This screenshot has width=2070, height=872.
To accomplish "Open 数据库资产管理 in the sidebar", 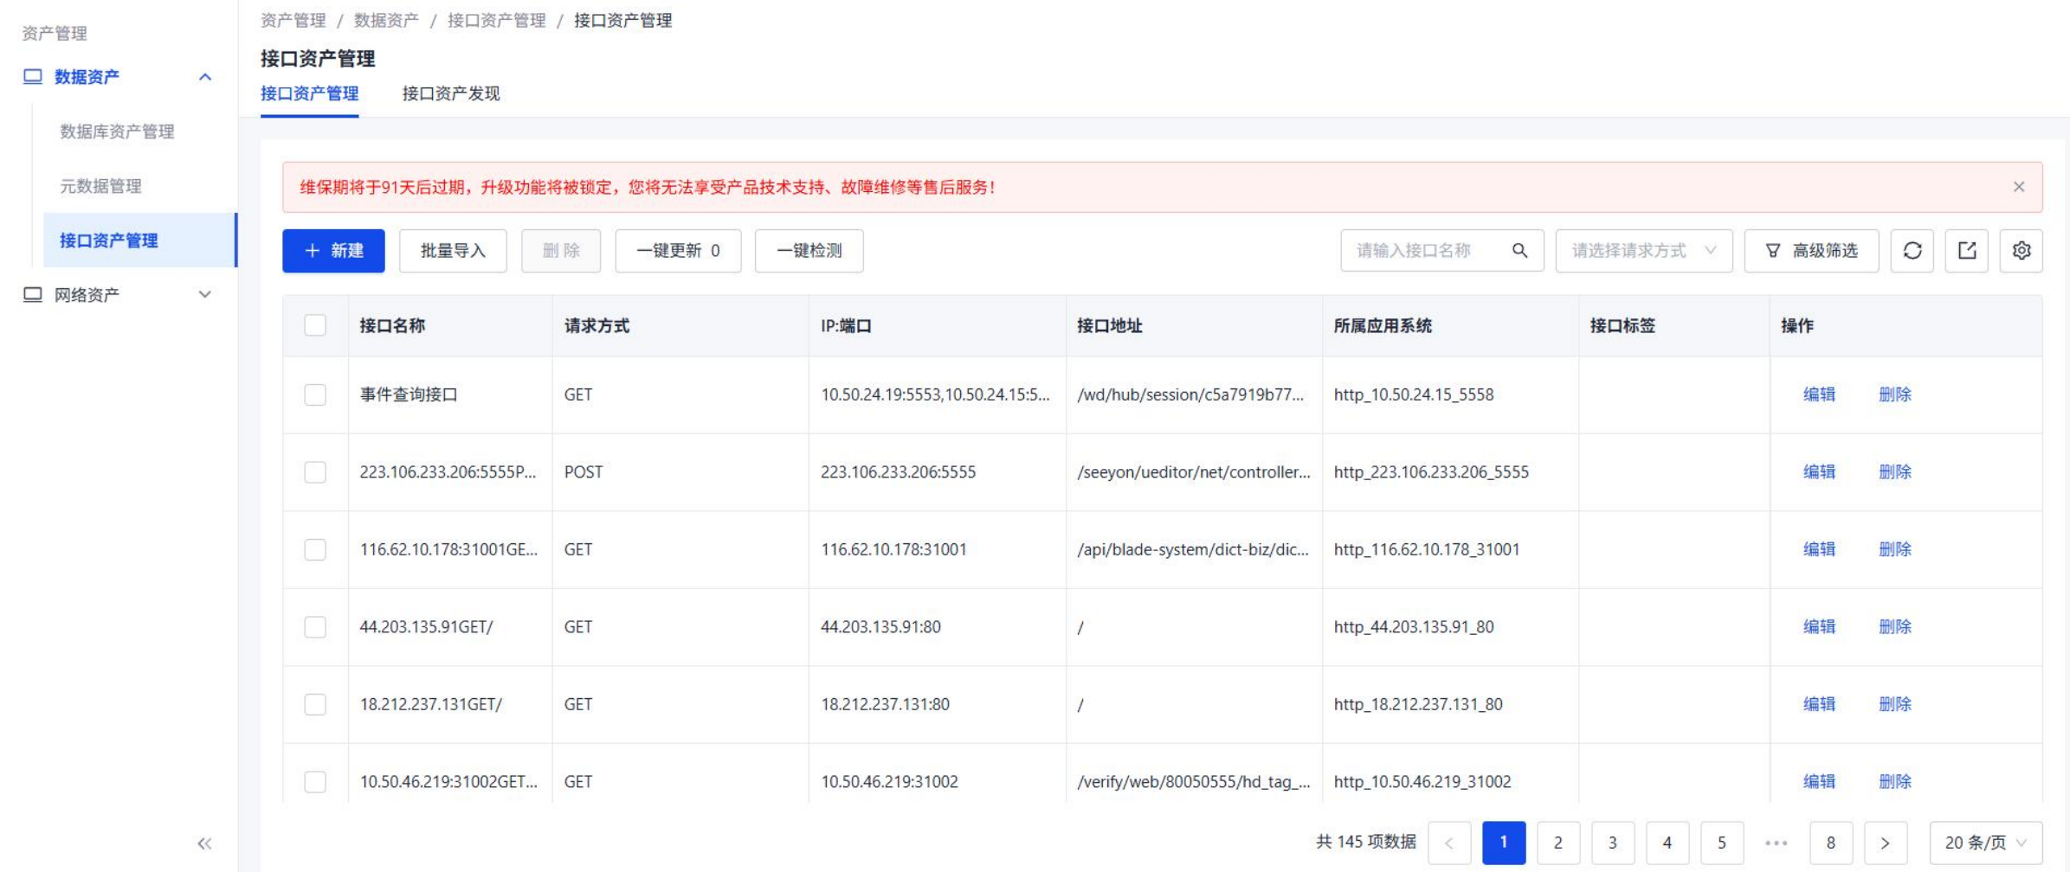I will point(117,131).
